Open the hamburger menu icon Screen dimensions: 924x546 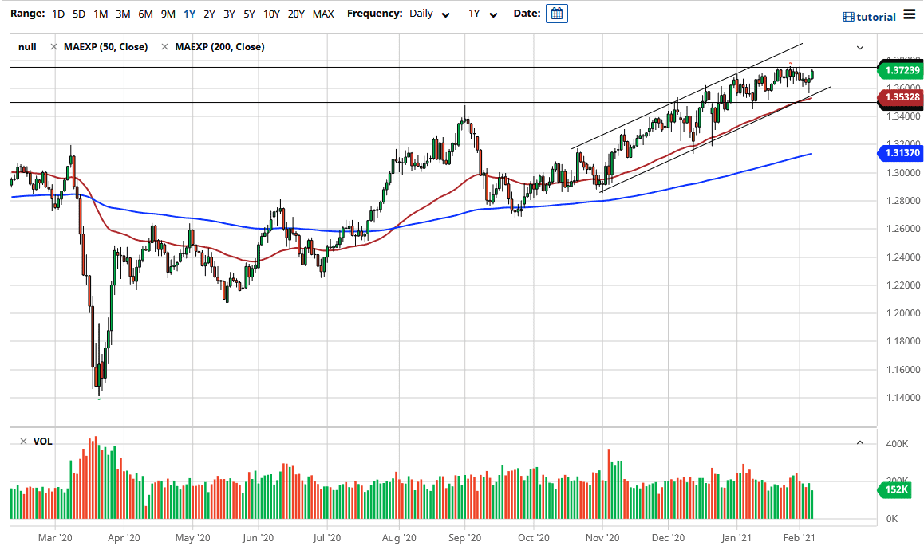pos(910,14)
